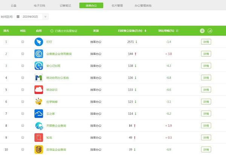
Task: Check the compare box for 天眼查企业查询
Action: tap(23, 126)
